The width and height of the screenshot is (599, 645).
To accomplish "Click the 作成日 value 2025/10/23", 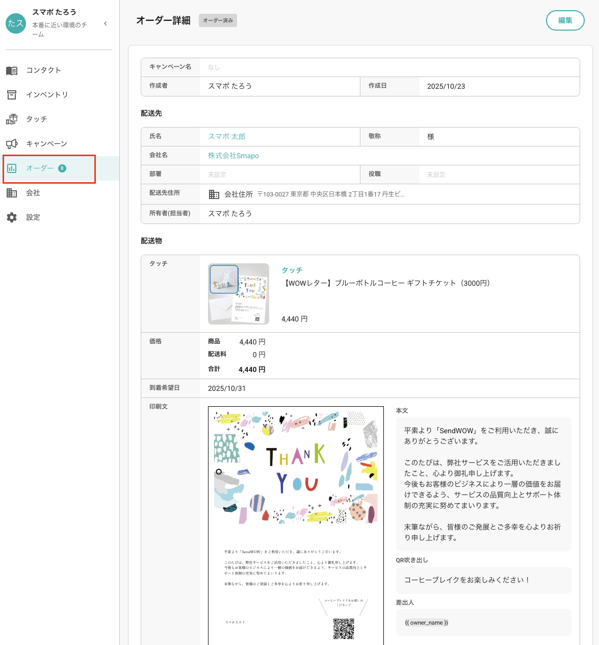I will [x=446, y=86].
